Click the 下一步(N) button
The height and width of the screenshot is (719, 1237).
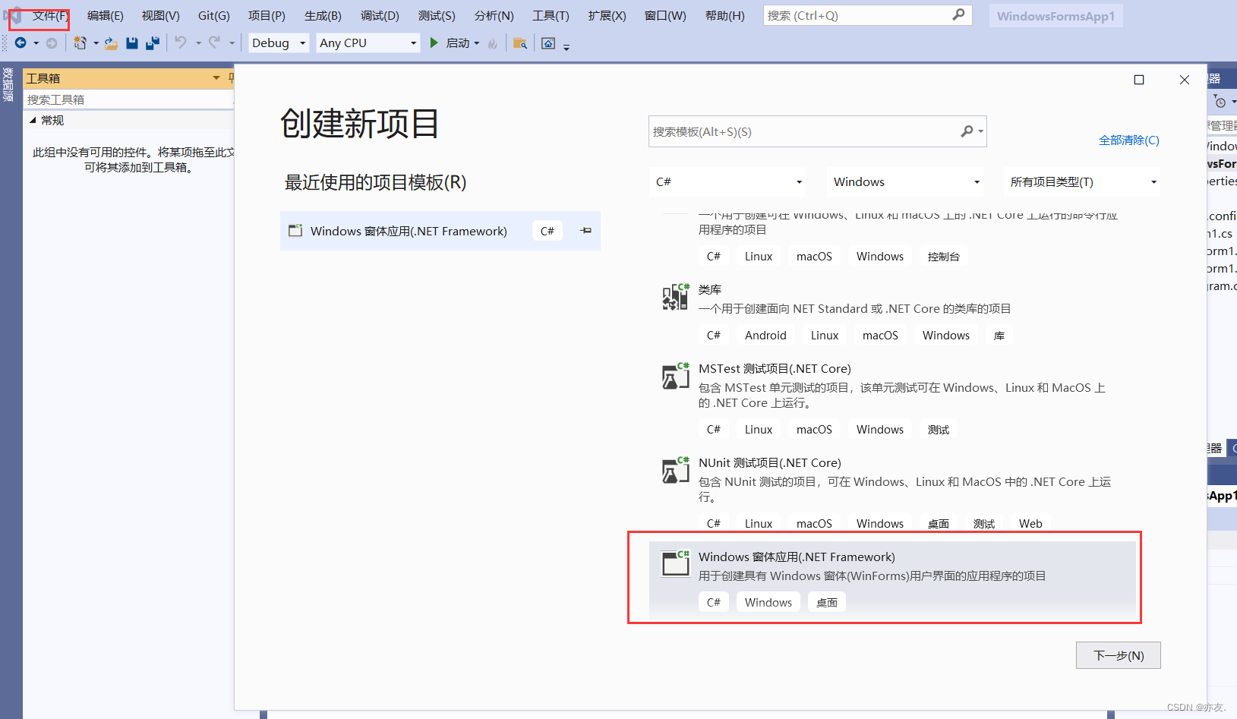[x=1119, y=655]
